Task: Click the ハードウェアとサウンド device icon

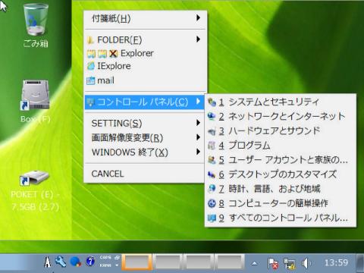Action: tap(212, 131)
